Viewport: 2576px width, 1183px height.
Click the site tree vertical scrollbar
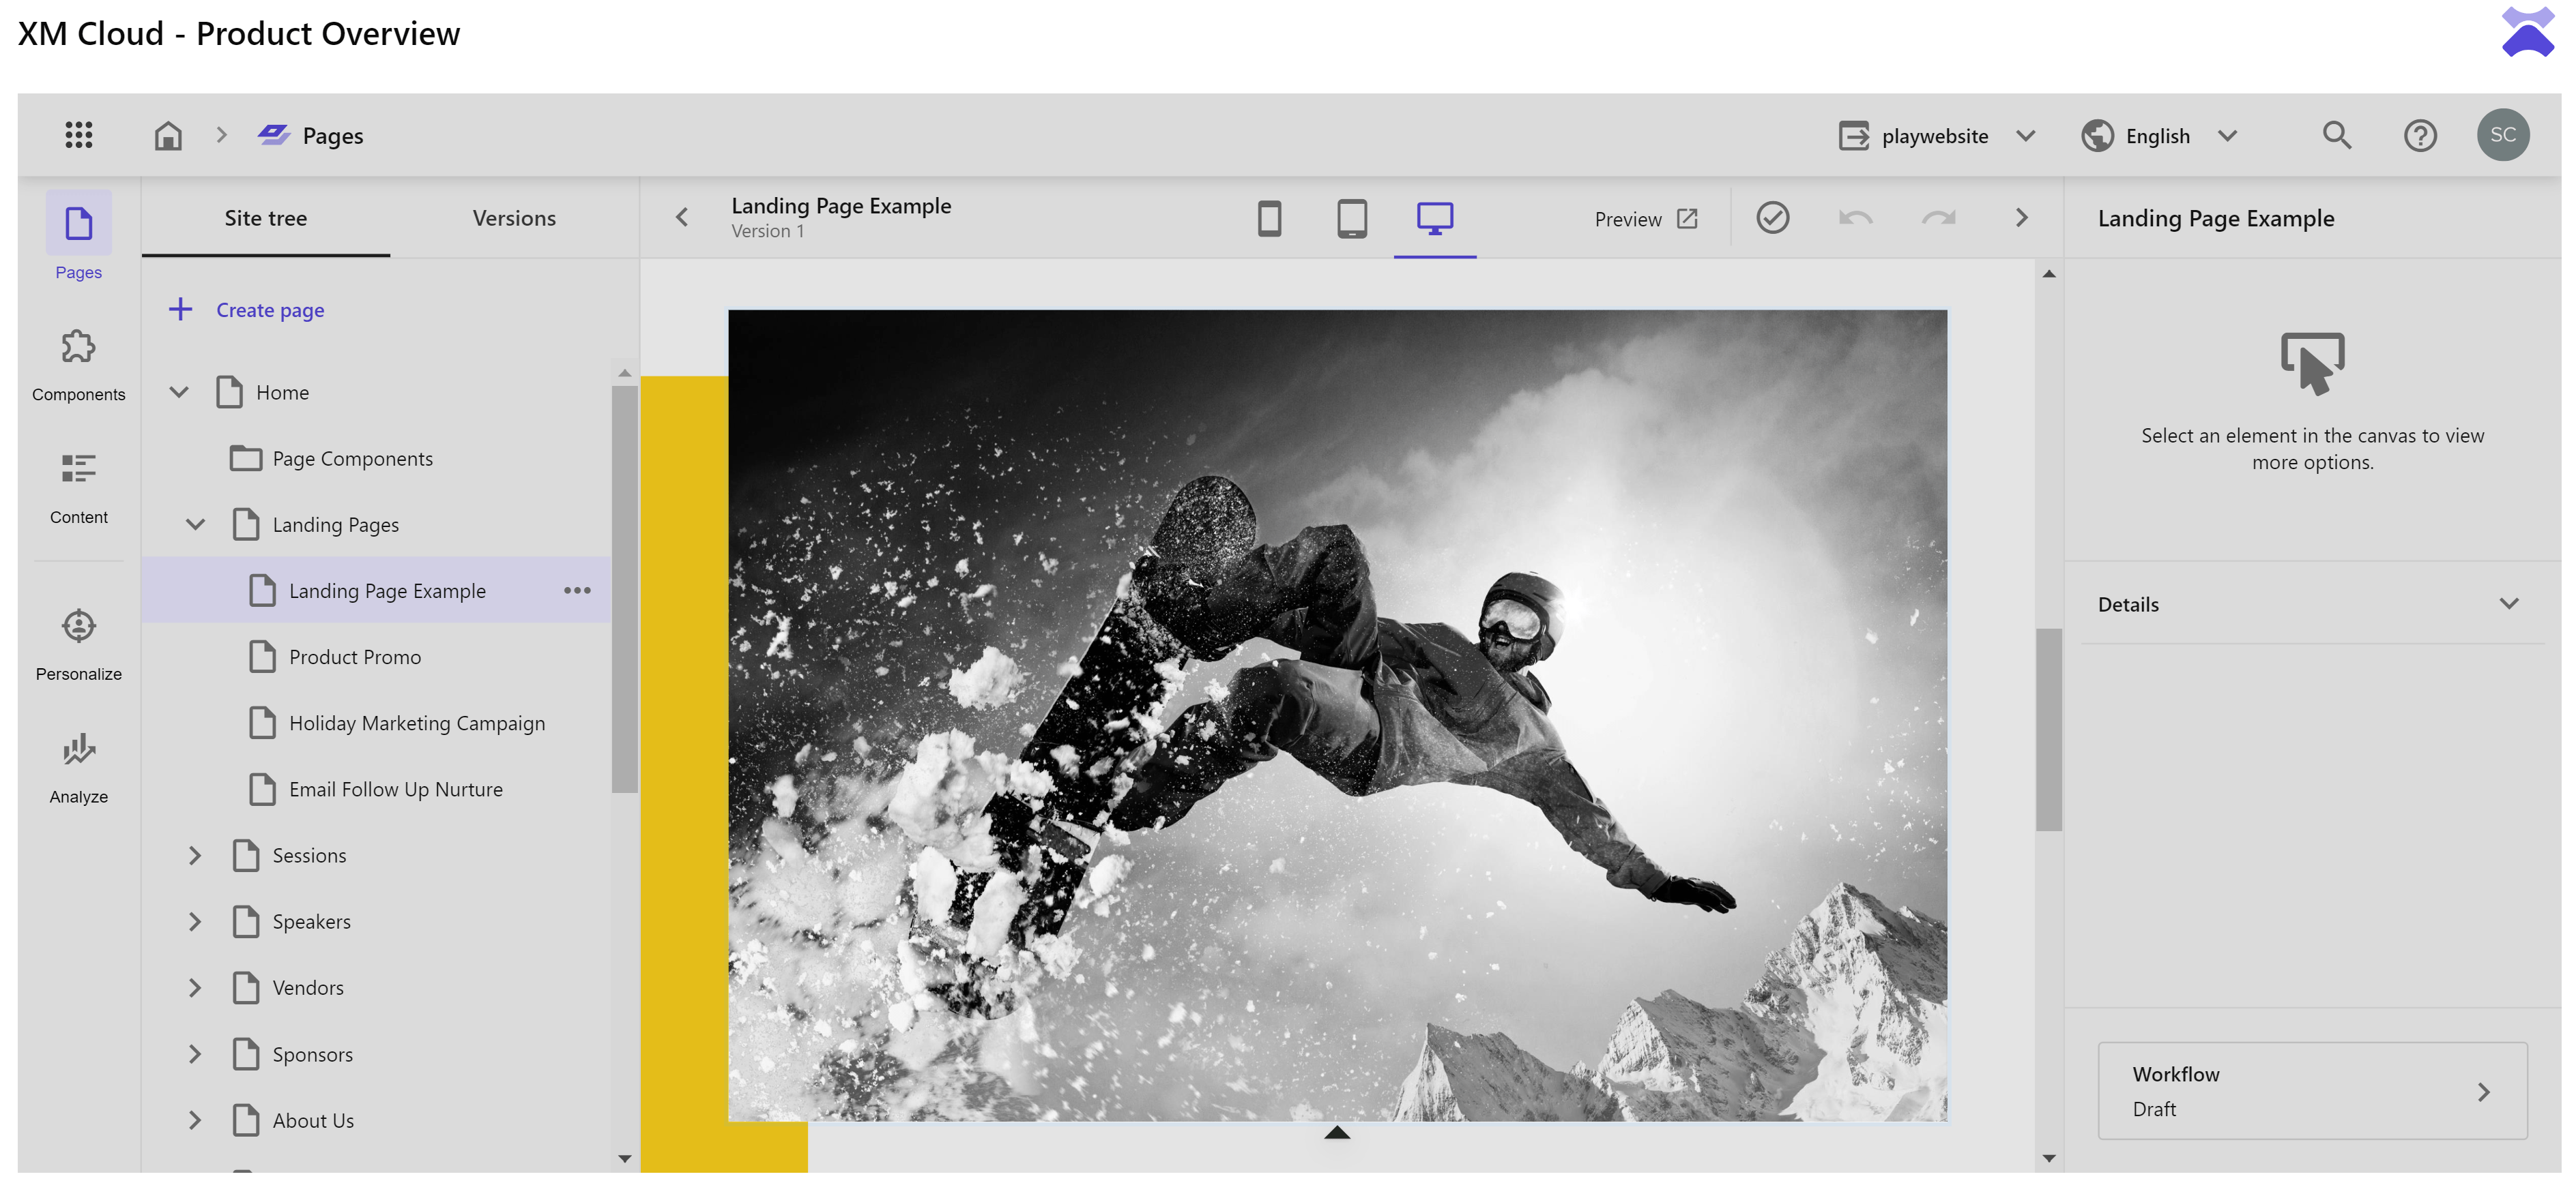(x=624, y=590)
